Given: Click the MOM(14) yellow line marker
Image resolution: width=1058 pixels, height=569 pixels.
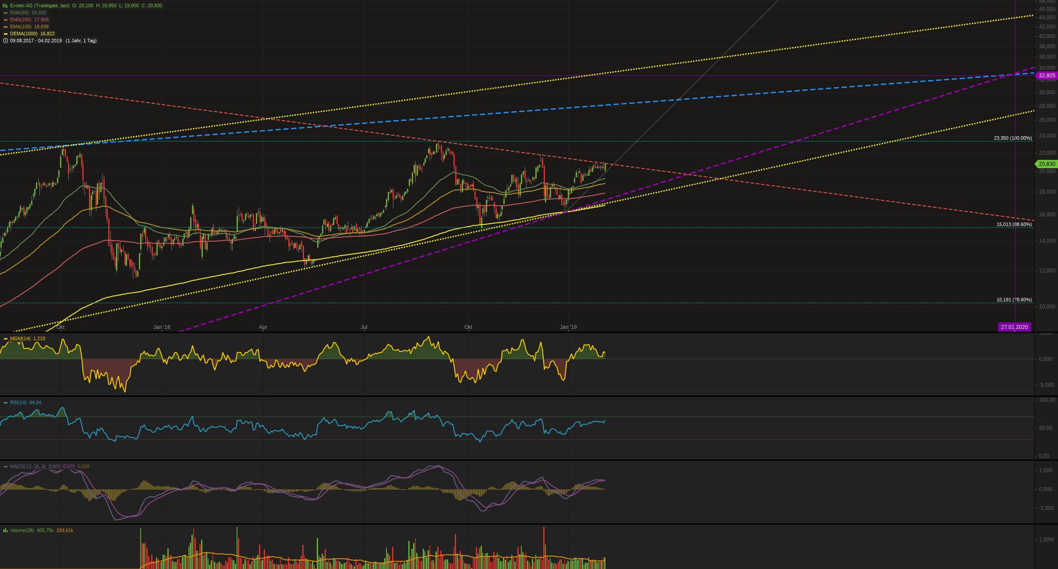Looking at the screenshot, I should (5, 339).
